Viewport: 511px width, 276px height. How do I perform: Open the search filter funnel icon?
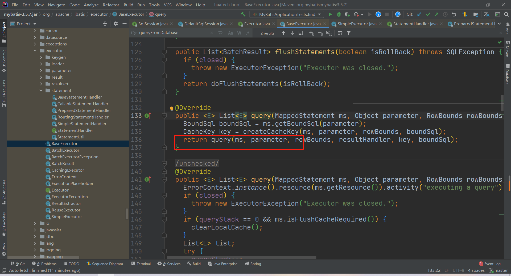point(349,33)
